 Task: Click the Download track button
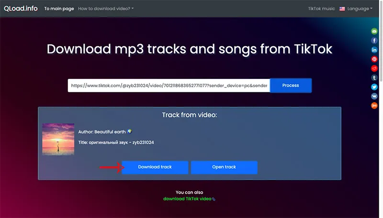155,167
